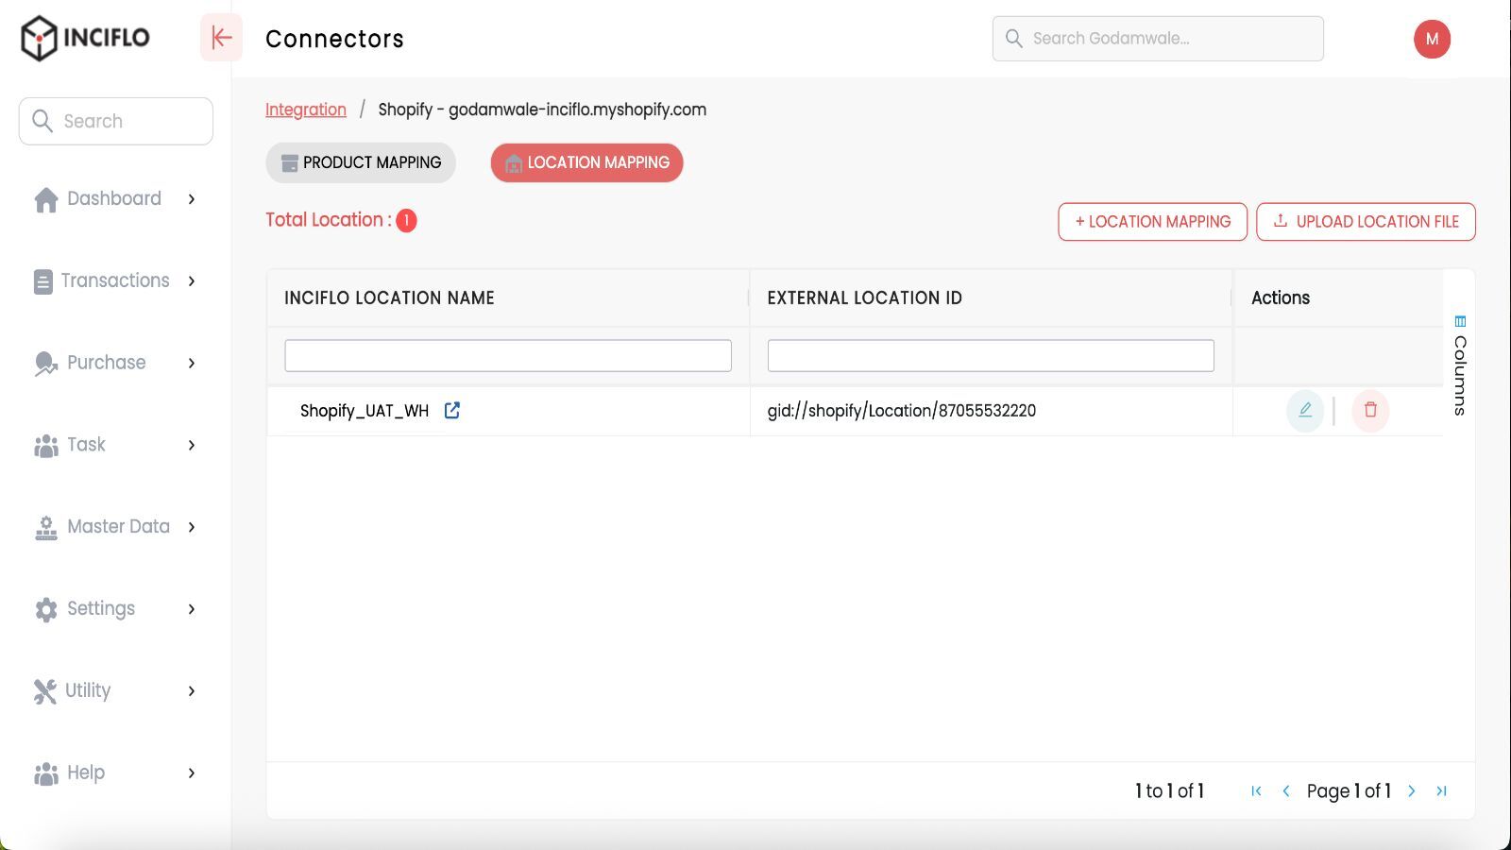Sort by Inciflo Location Name header
1511x850 pixels.
[x=389, y=298]
